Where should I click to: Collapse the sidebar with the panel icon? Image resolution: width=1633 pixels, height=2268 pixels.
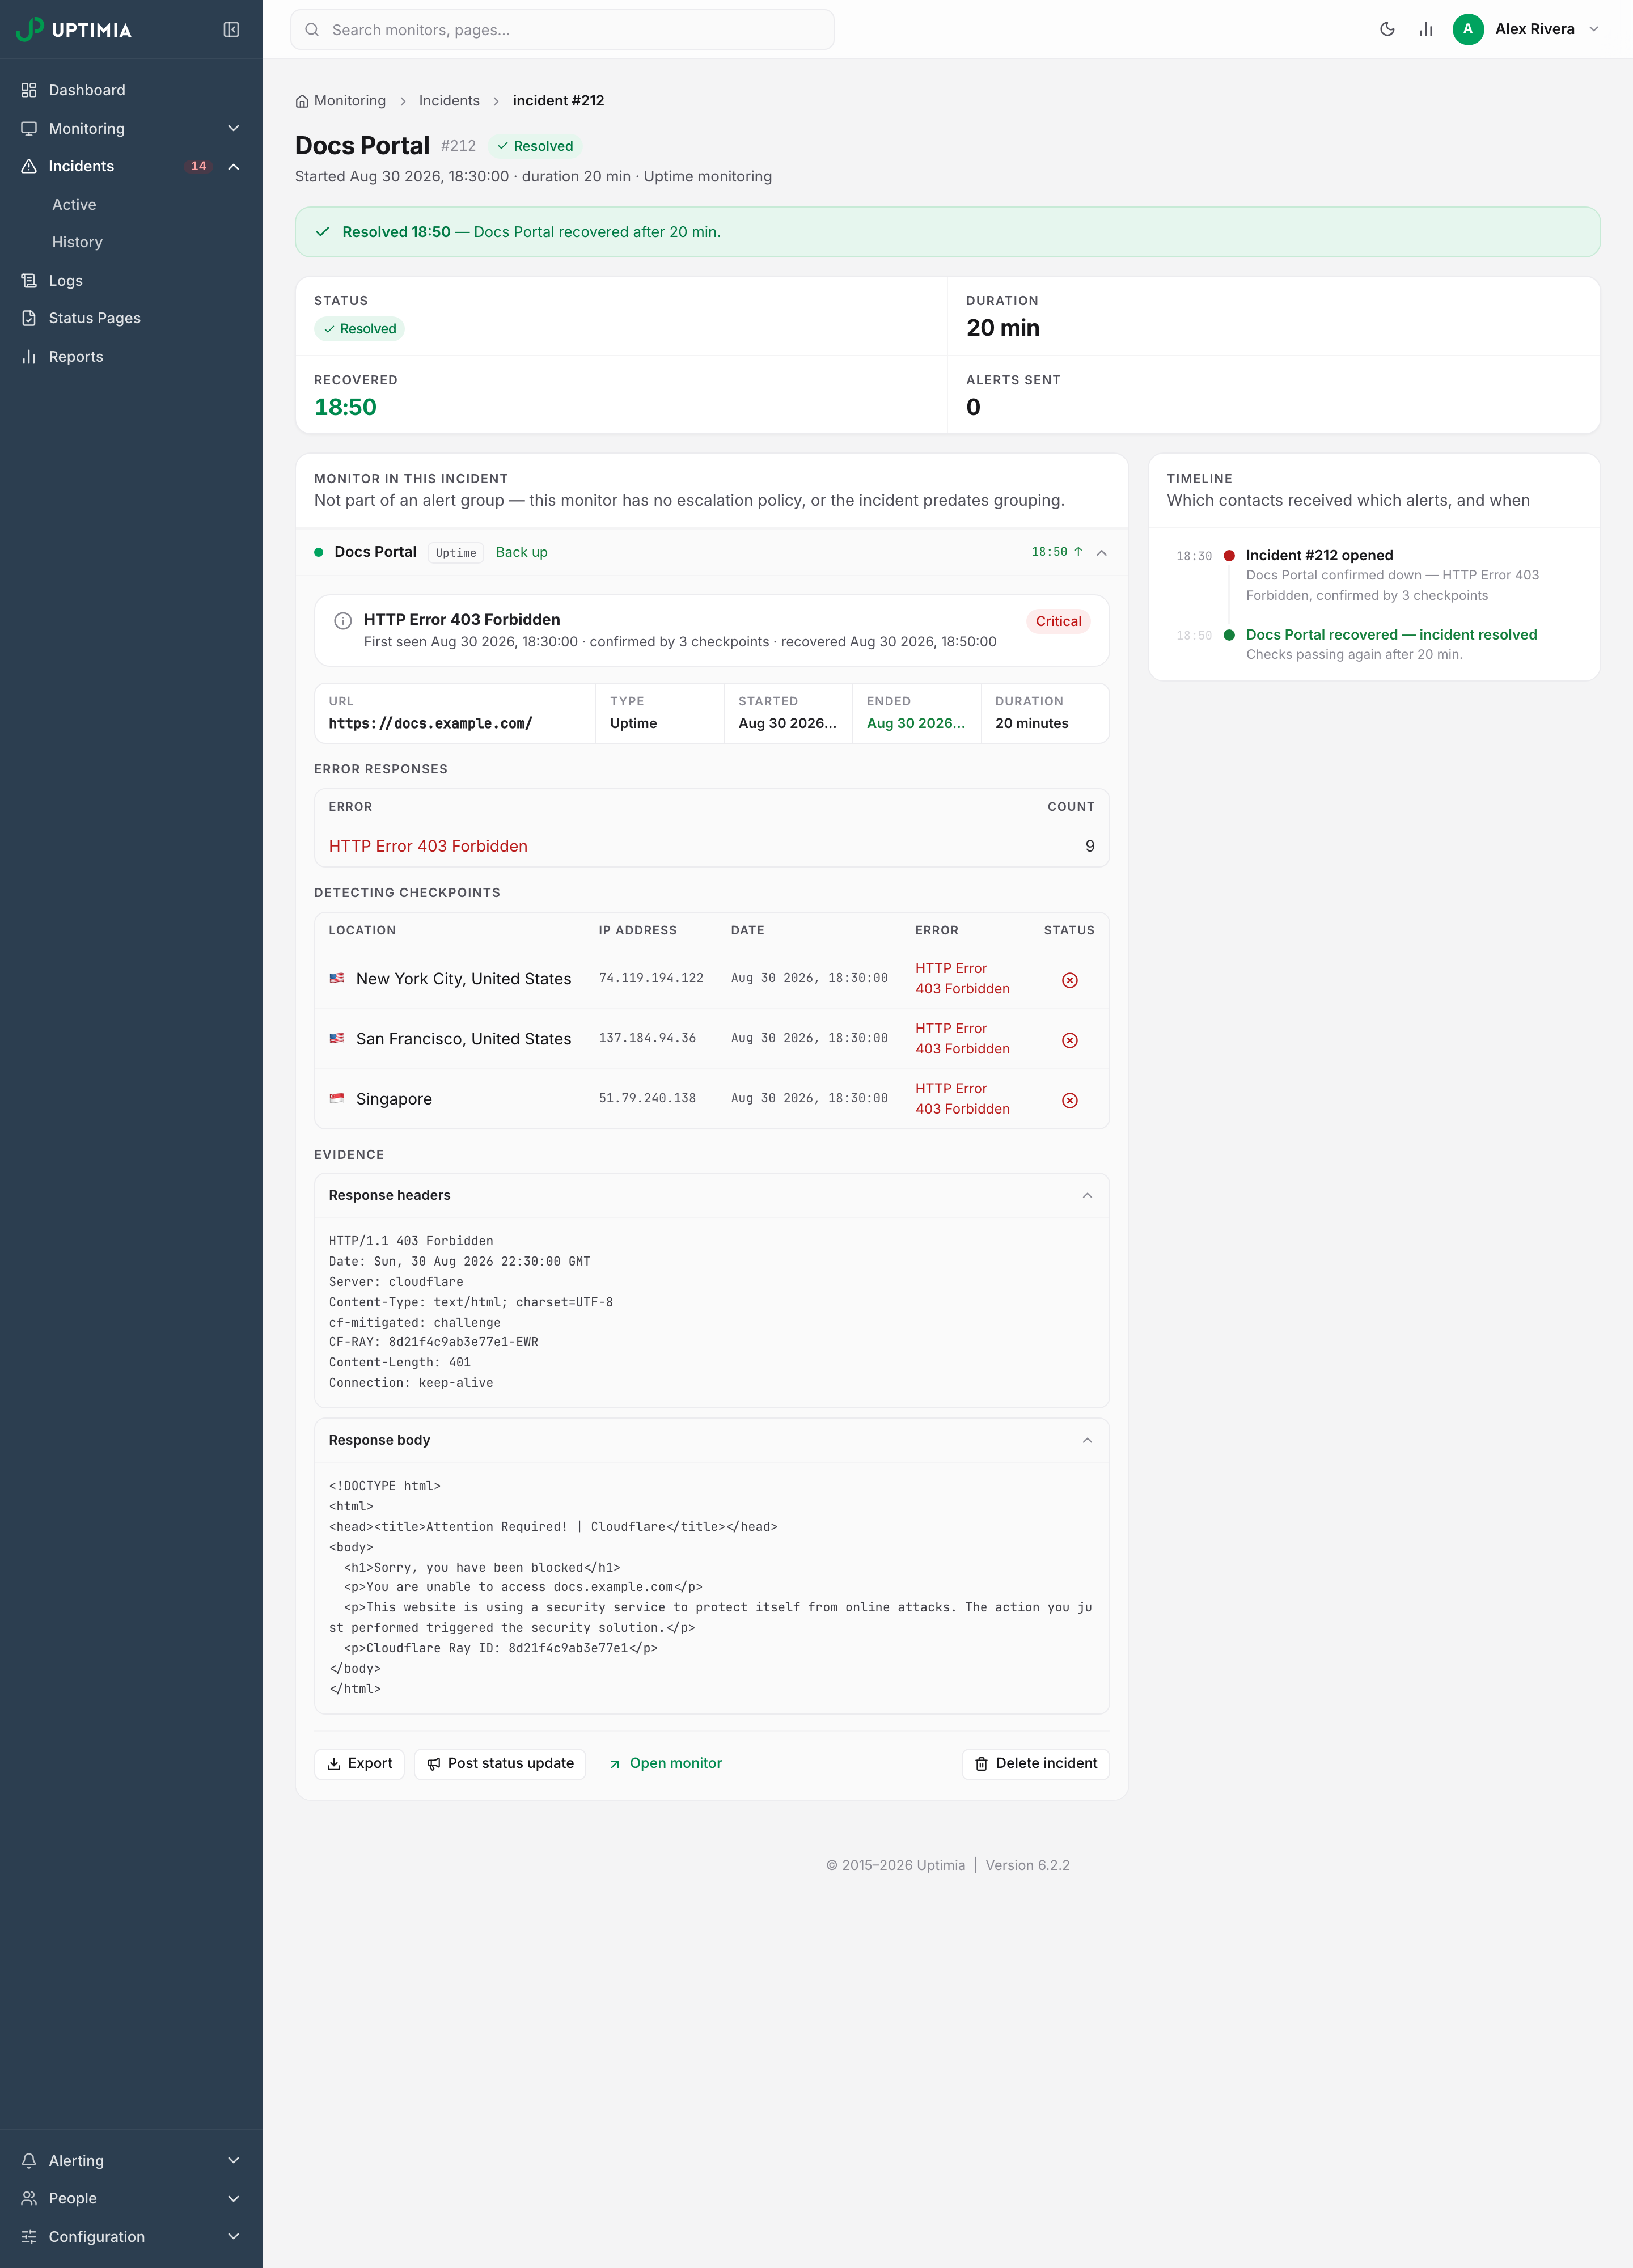[x=231, y=30]
